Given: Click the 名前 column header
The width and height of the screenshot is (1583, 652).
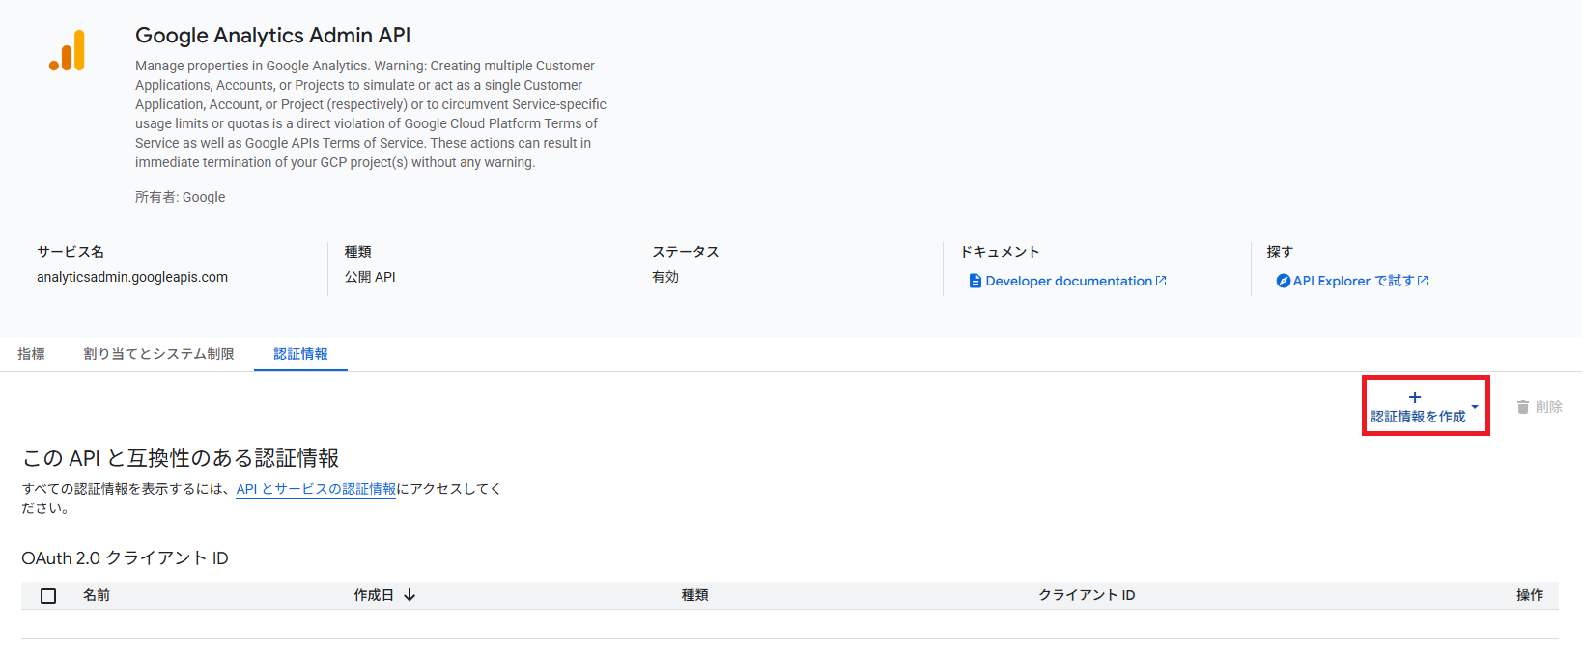Looking at the screenshot, I should tap(97, 595).
